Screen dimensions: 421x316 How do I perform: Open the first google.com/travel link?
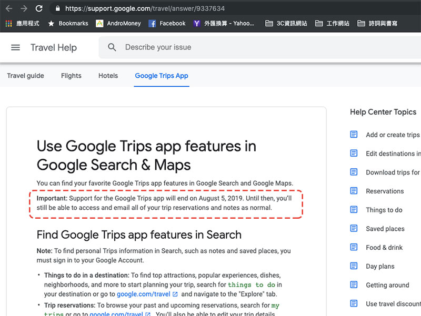coord(144,294)
